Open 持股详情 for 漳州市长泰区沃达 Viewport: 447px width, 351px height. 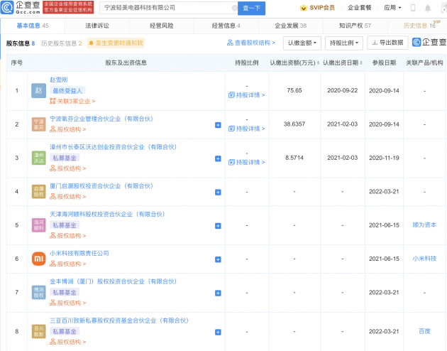point(247,163)
